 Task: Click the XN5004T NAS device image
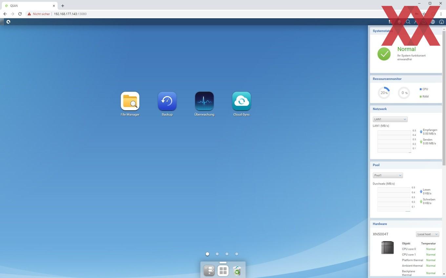(387, 248)
